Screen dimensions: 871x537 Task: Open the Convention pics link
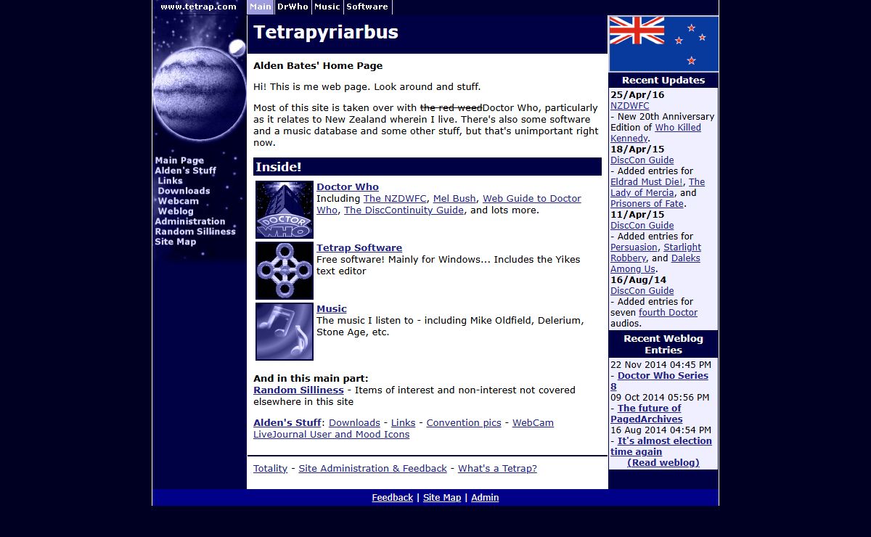coord(464,422)
